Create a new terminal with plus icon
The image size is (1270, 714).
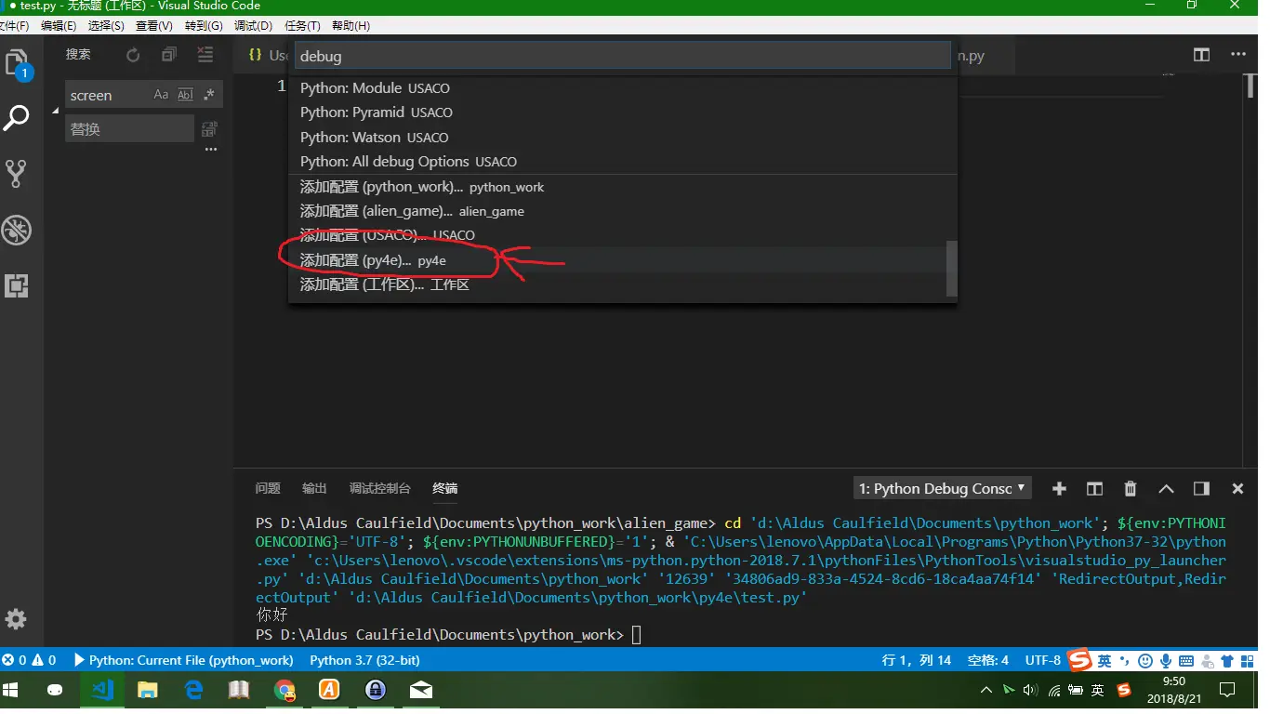(x=1059, y=488)
